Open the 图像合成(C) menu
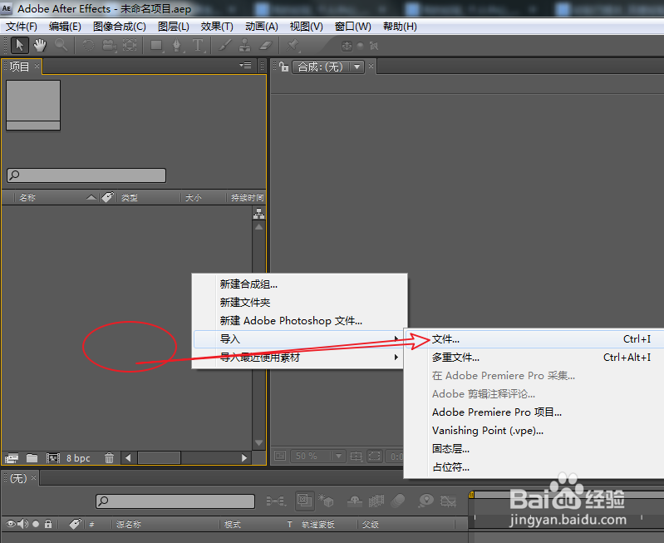This screenshot has height=543, width=664. pyautogui.click(x=120, y=27)
